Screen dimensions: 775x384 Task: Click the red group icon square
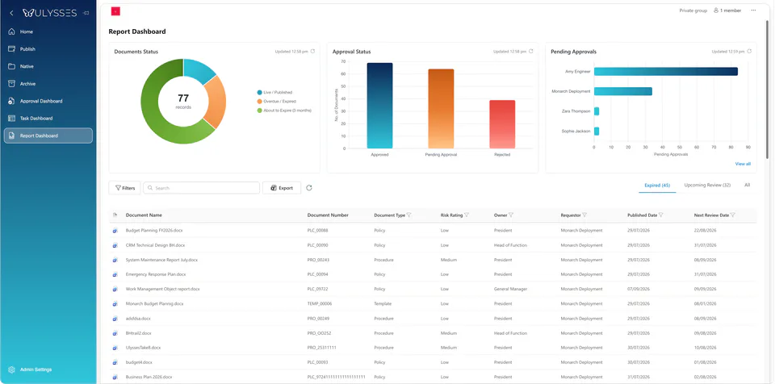pos(115,10)
